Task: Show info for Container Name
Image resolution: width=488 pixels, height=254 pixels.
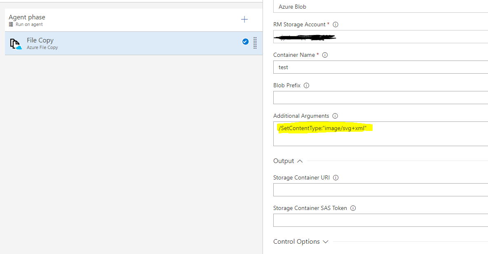Action: pyautogui.click(x=325, y=55)
